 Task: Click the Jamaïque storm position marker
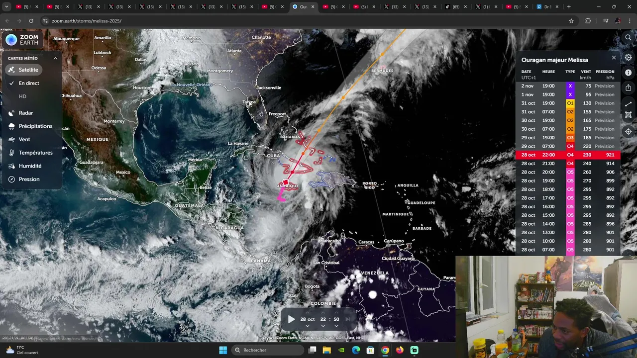pos(286,182)
